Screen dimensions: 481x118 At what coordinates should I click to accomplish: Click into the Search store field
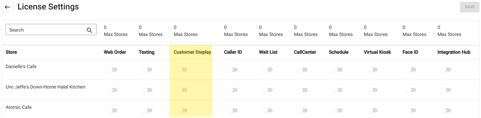click(x=46, y=30)
